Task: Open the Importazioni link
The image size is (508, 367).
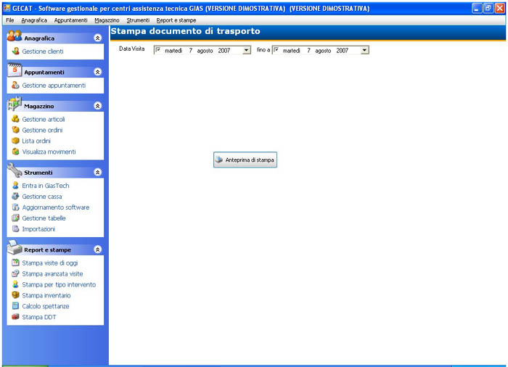Action: (x=38, y=229)
